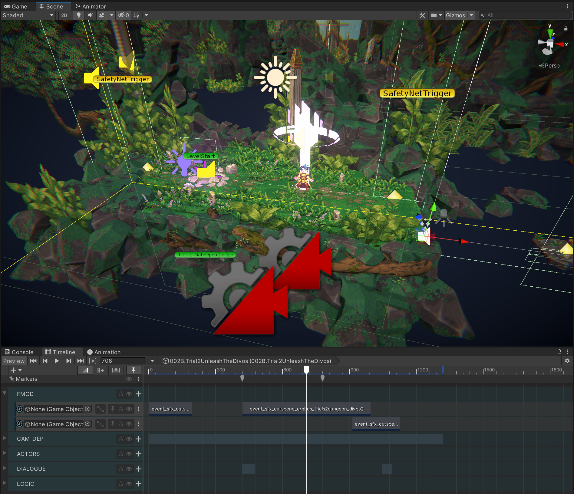This screenshot has height=494, width=574.
Task: Switch to the Animator tab
Action: coord(91,6)
